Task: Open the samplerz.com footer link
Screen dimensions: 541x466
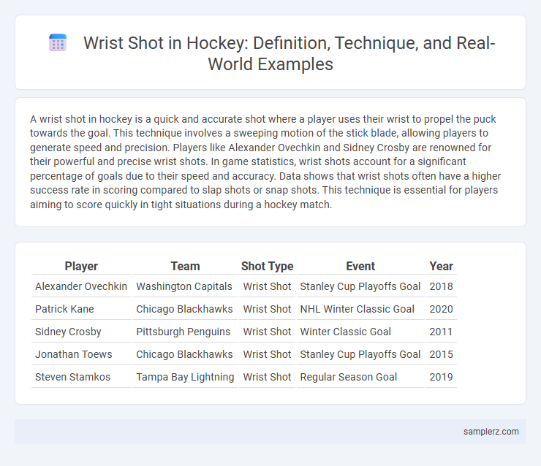Action: tap(491, 432)
